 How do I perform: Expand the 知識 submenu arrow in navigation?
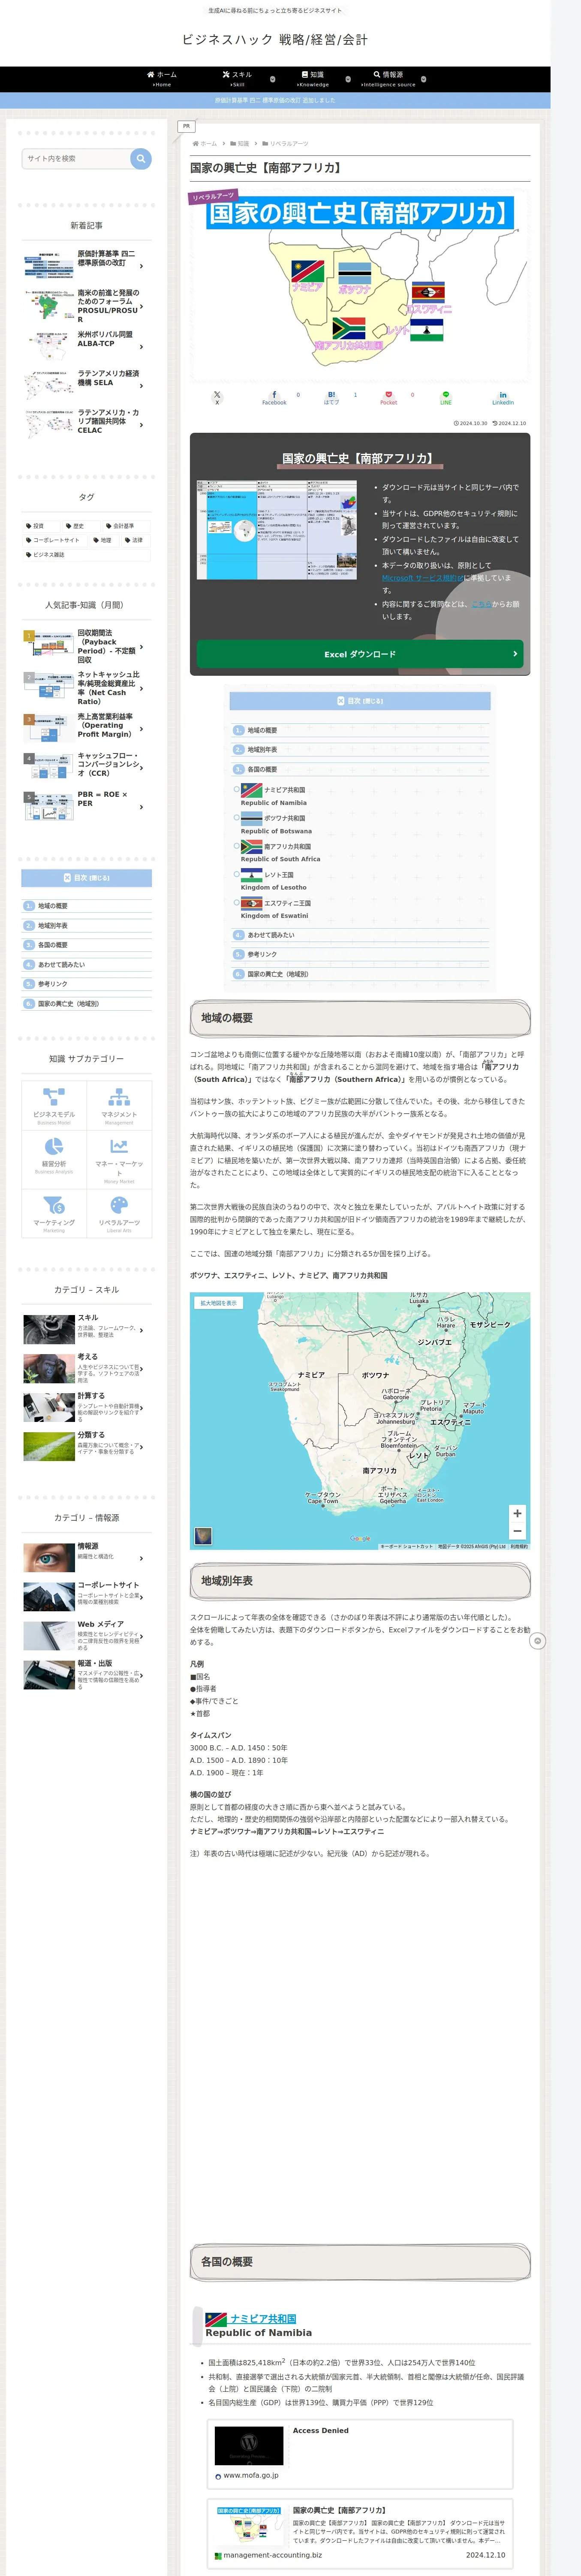347,79
